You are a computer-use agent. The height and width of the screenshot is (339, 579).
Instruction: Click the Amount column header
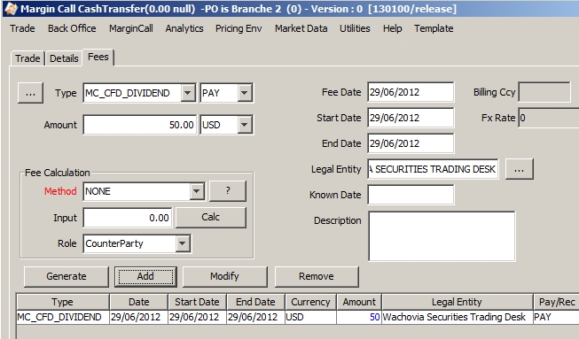coord(359,302)
